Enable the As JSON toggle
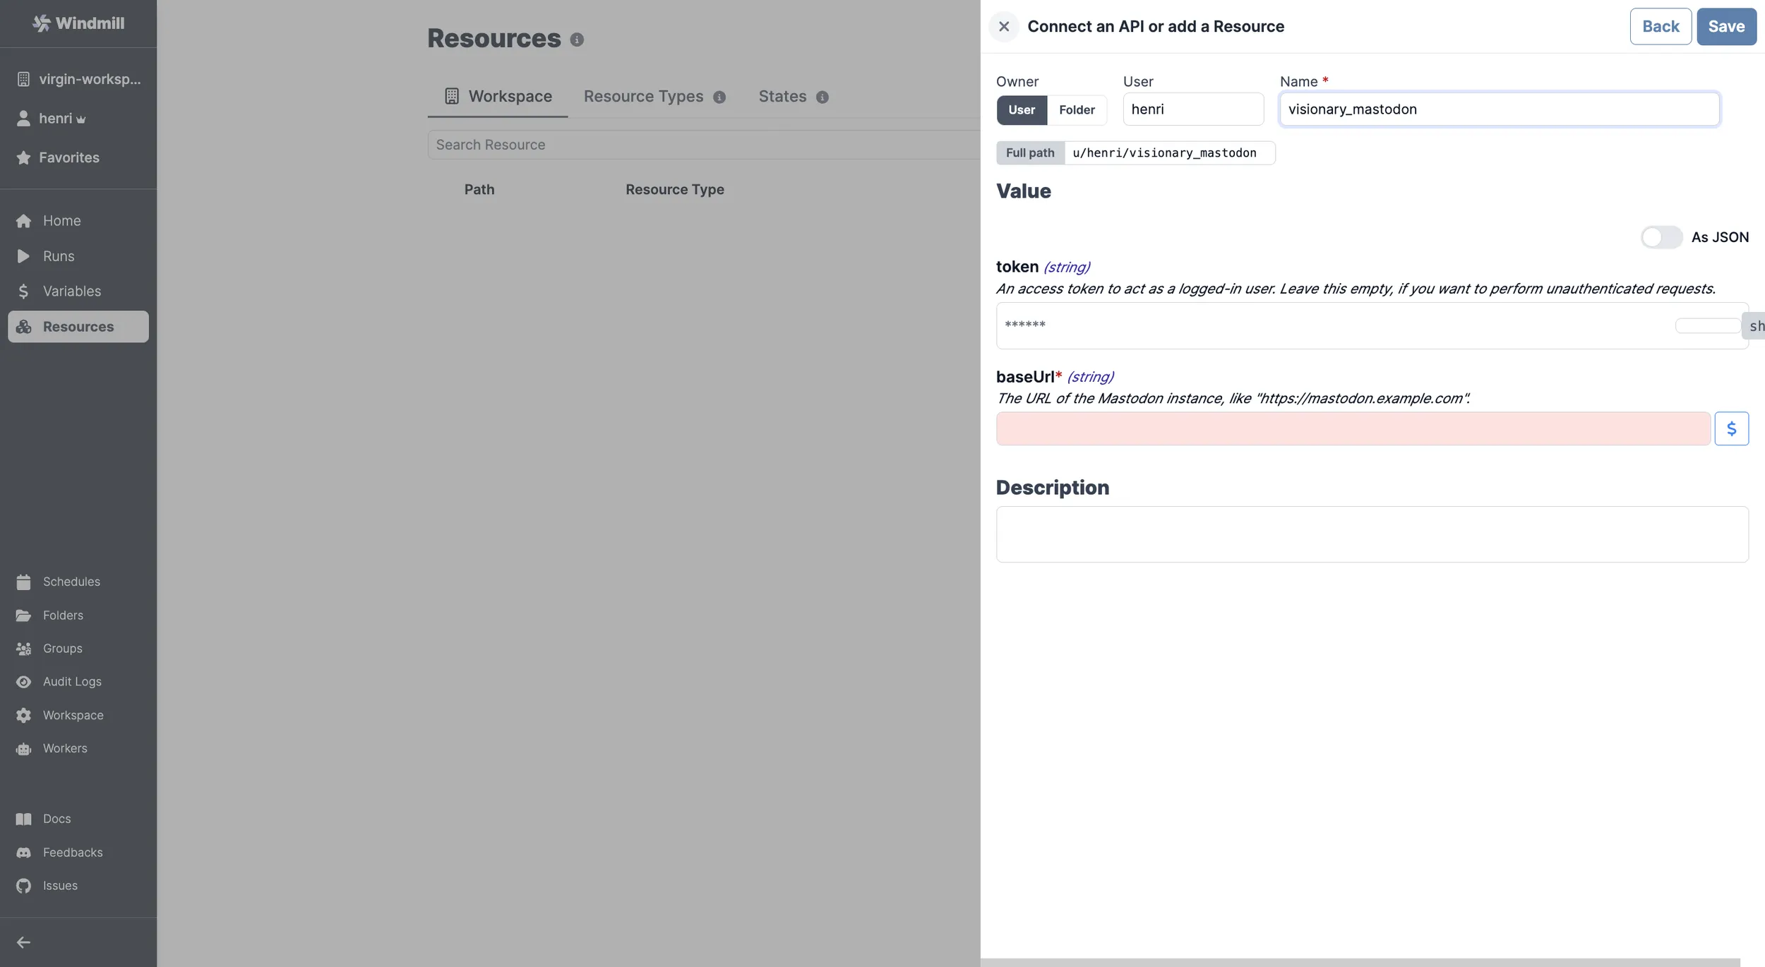 pyautogui.click(x=1660, y=236)
